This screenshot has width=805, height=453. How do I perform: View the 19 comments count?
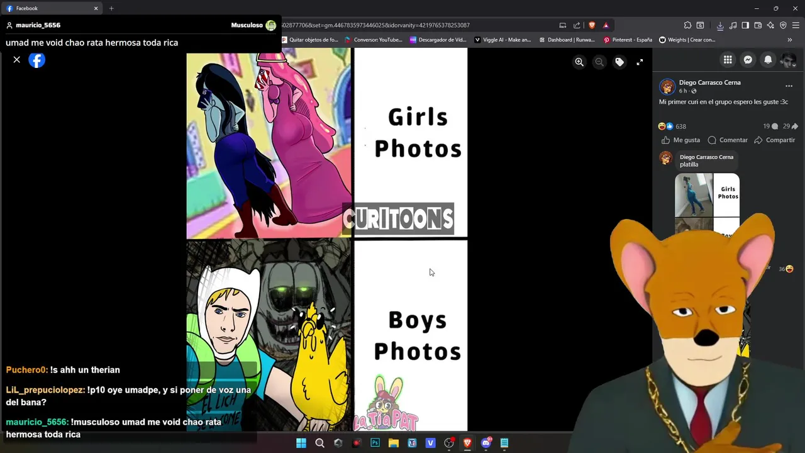click(x=770, y=126)
